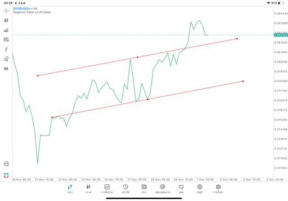Open the ประวัติ (history) tab

[x=126, y=189]
